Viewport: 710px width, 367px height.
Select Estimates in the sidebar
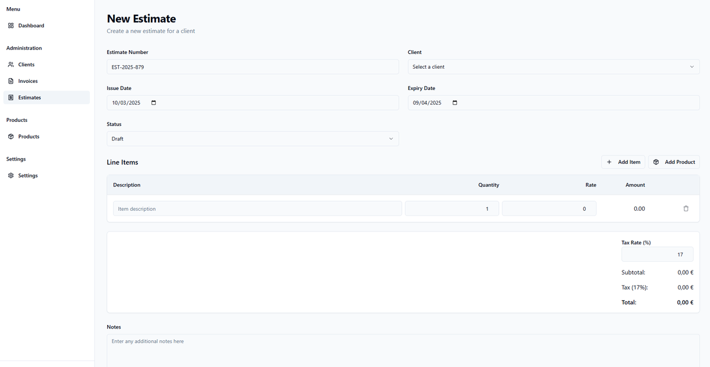(x=47, y=98)
